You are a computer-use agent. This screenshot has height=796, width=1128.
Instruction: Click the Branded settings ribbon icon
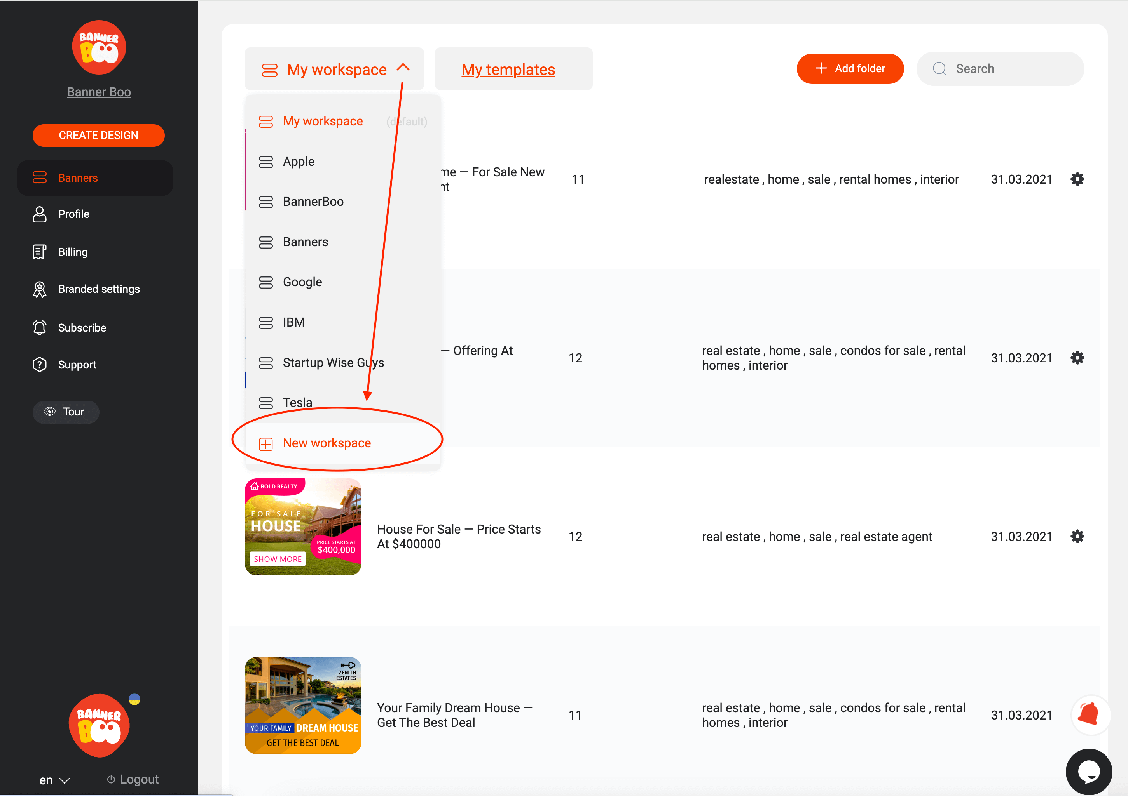39,289
